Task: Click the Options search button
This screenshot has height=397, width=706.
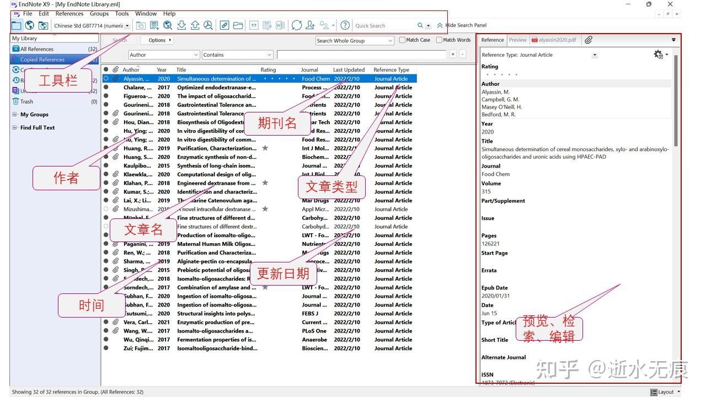Action: [x=157, y=40]
